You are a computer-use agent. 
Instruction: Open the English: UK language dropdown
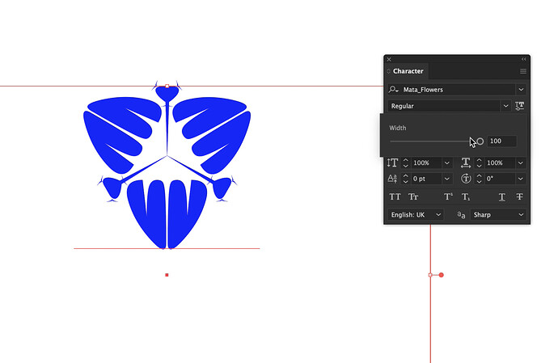point(416,215)
